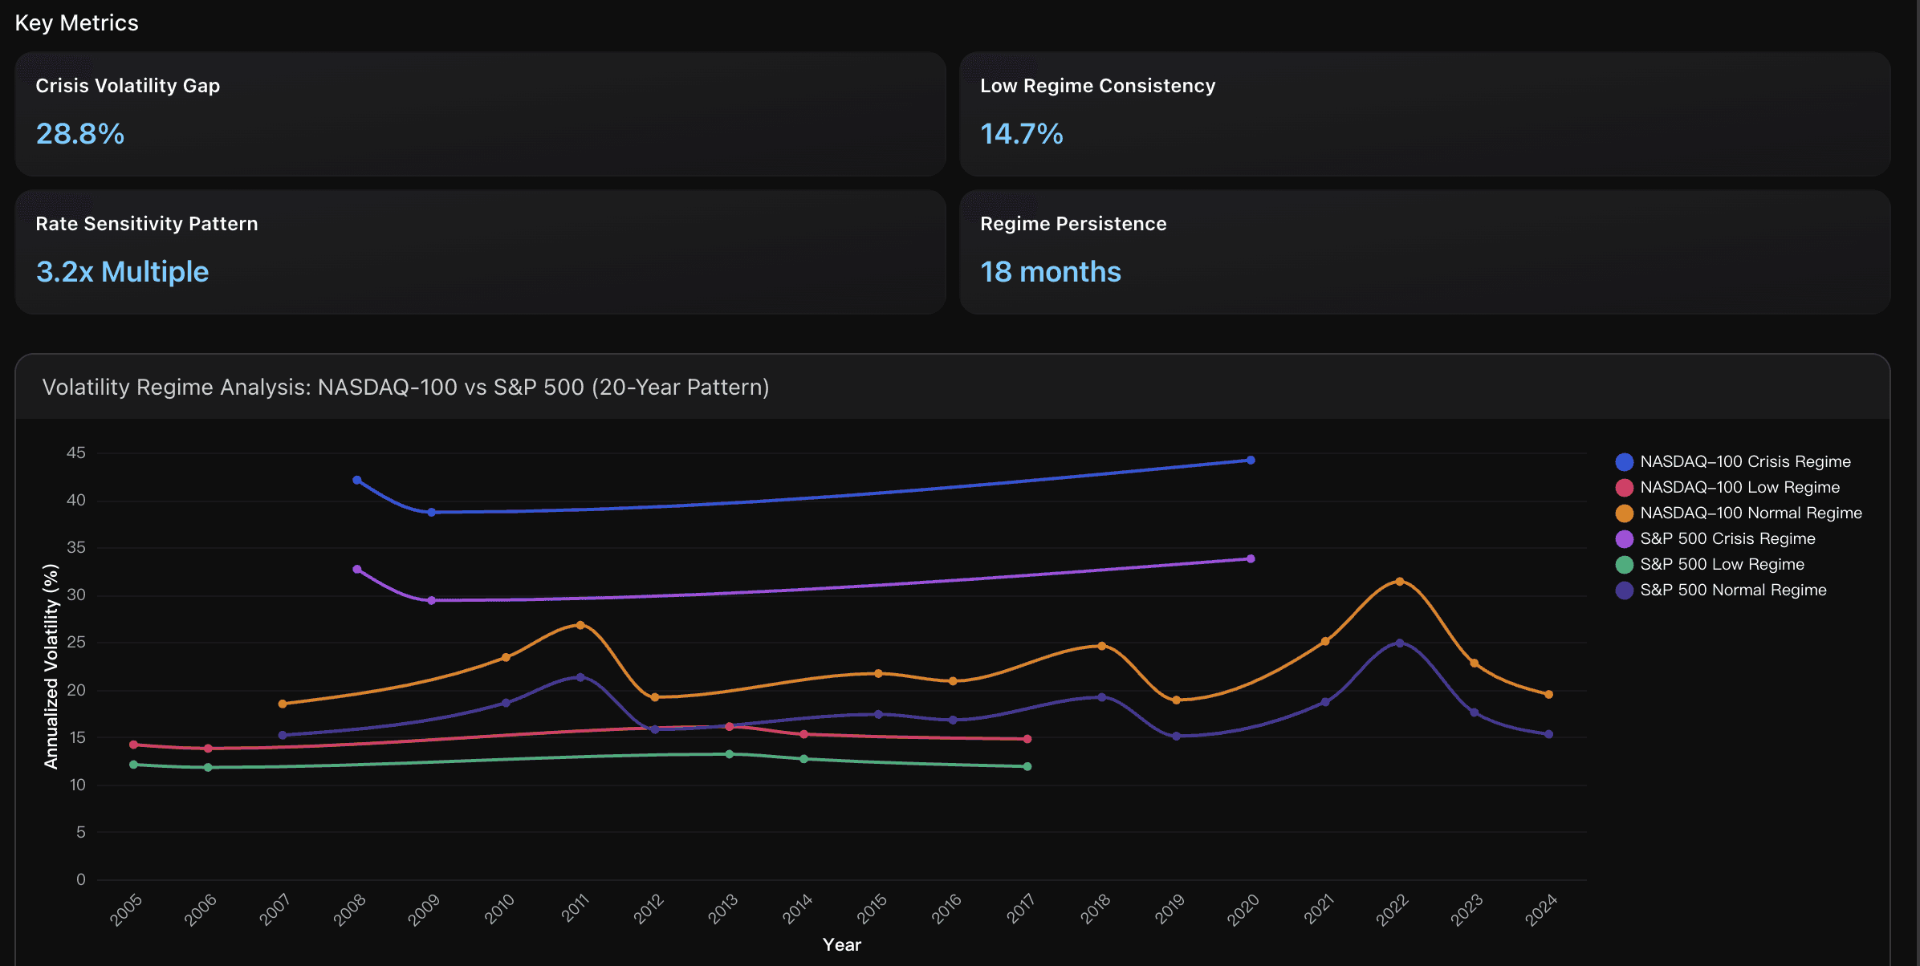Click NASDAQ-100 Low data point at 2017
The width and height of the screenshot is (1920, 966).
point(1027,739)
